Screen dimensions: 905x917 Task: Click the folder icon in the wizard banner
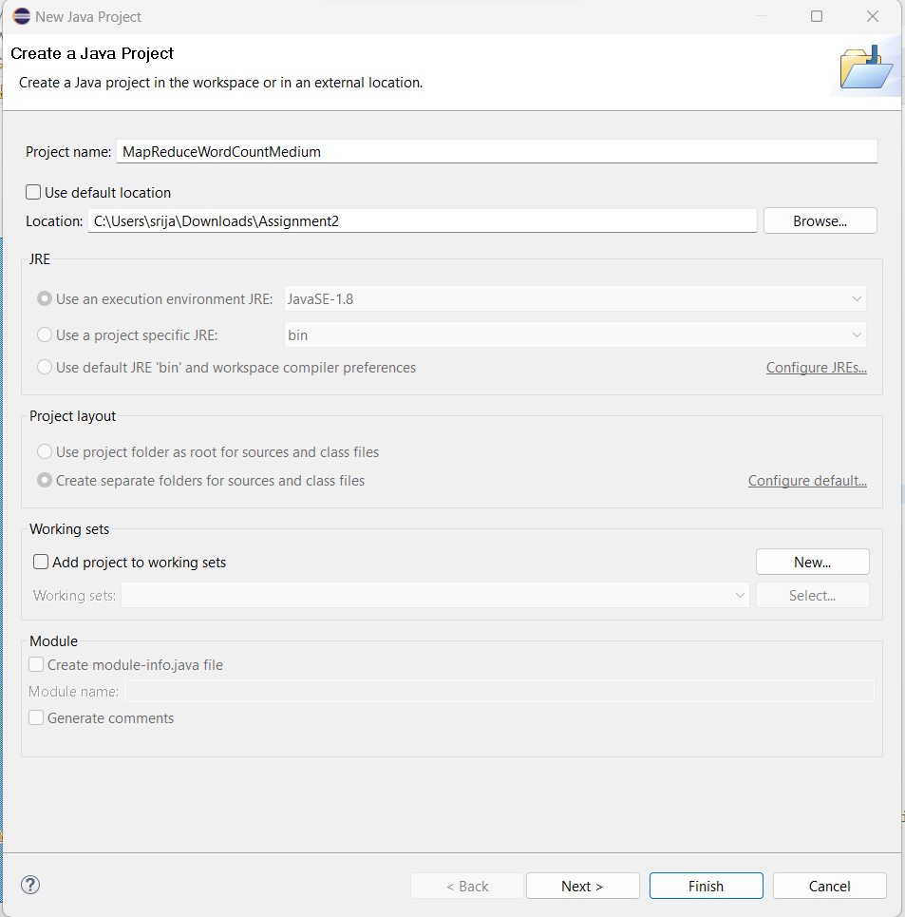pos(865,67)
